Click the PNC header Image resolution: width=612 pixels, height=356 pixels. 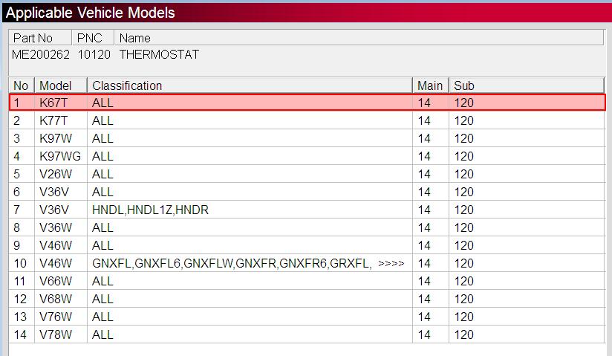point(93,38)
